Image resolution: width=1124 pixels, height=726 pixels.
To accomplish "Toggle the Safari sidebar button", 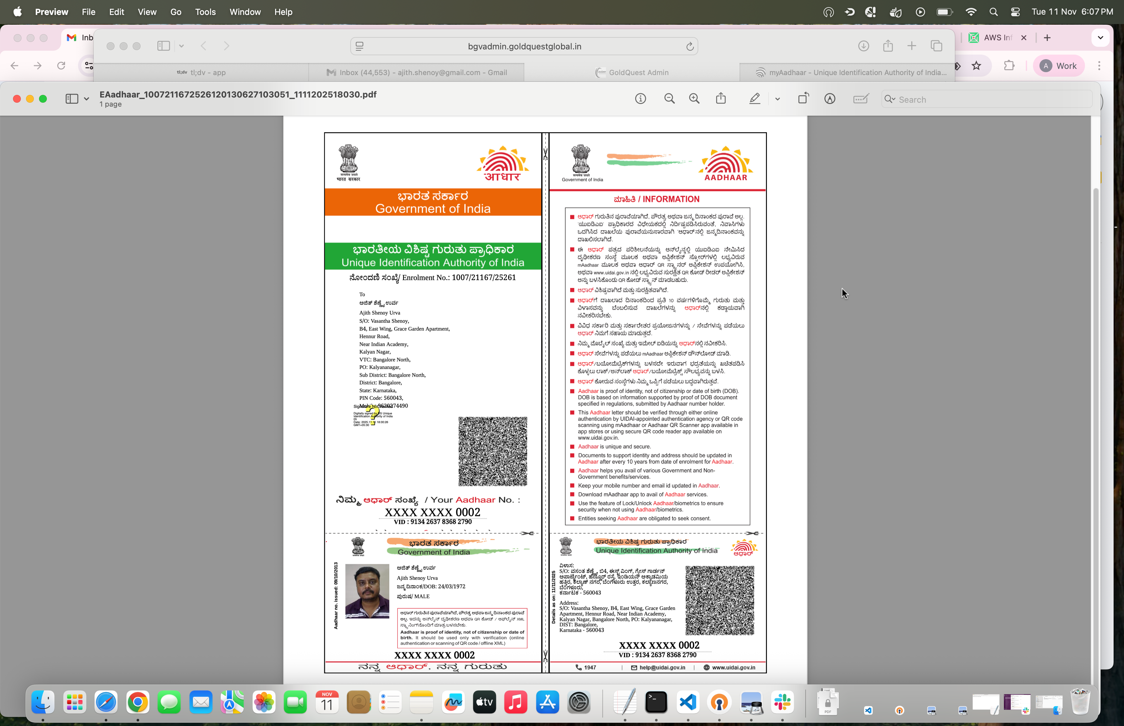I will [x=163, y=46].
